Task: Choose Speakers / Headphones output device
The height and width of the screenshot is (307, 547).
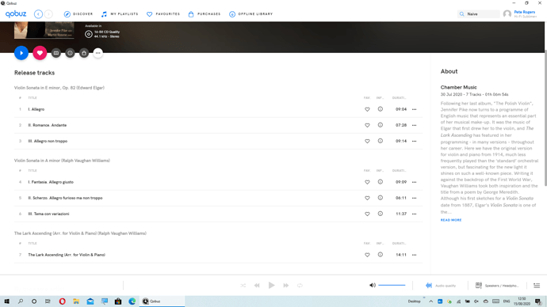Action: [497, 286]
